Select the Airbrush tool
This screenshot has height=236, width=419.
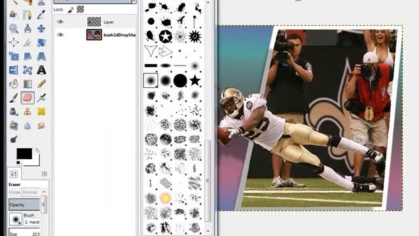click(x=41, y=98)
